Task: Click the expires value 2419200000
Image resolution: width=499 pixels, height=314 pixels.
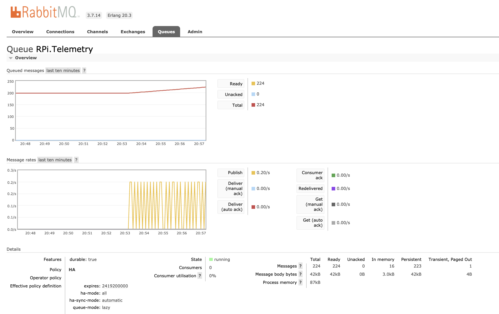Action: point(115,286)
